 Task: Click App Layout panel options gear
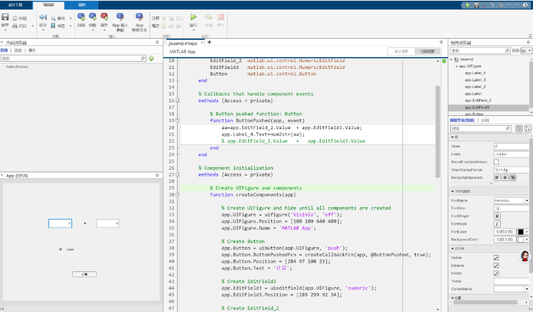click(x=158, y=176)
